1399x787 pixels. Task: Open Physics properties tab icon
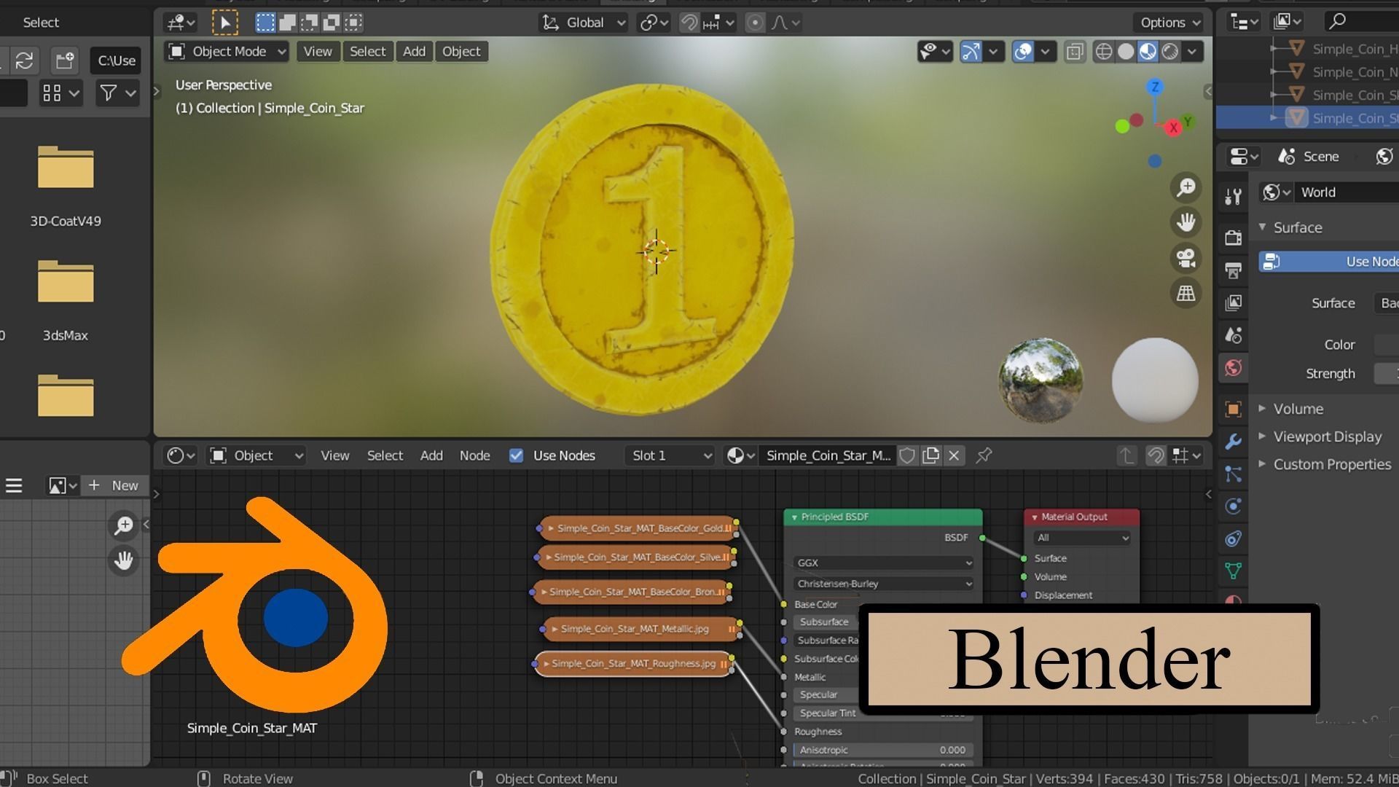(1233, 506)
